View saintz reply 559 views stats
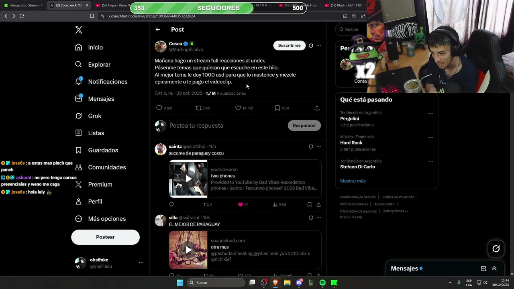Image resolution: width=514 pixels, height=289 pixels. point(279,205)
